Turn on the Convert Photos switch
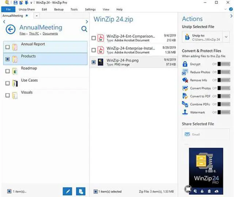Image resolution: width=234 pixels, height=197 pixels. point(224,88)
